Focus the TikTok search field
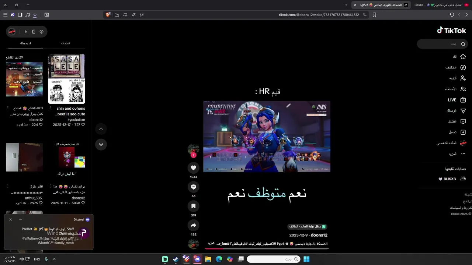The width and height of the screenshot is (472, 265). click(442, 44)
